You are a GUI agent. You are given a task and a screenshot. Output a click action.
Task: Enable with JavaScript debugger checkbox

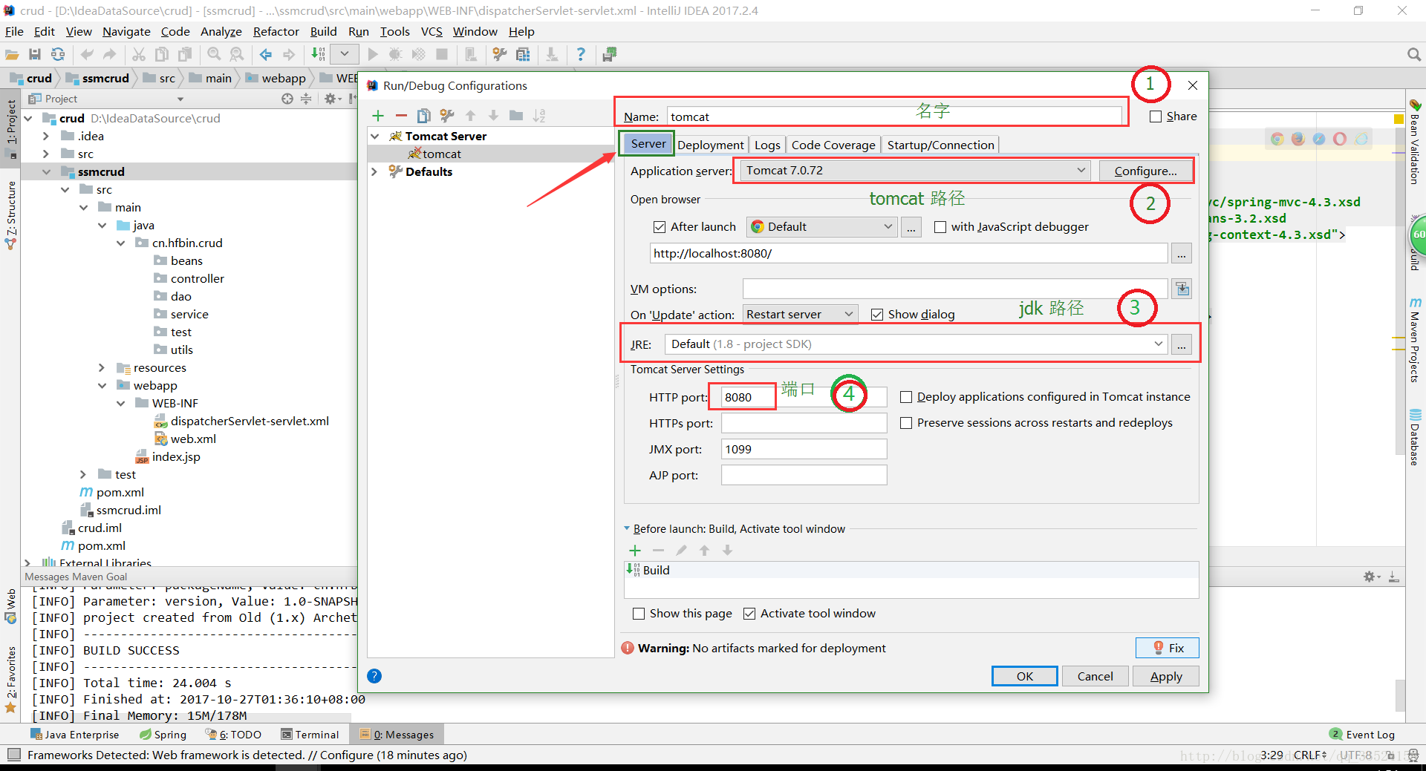tap(940, 227)
